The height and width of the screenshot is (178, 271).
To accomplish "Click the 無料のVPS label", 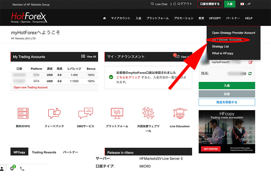I will coord(23,126).
